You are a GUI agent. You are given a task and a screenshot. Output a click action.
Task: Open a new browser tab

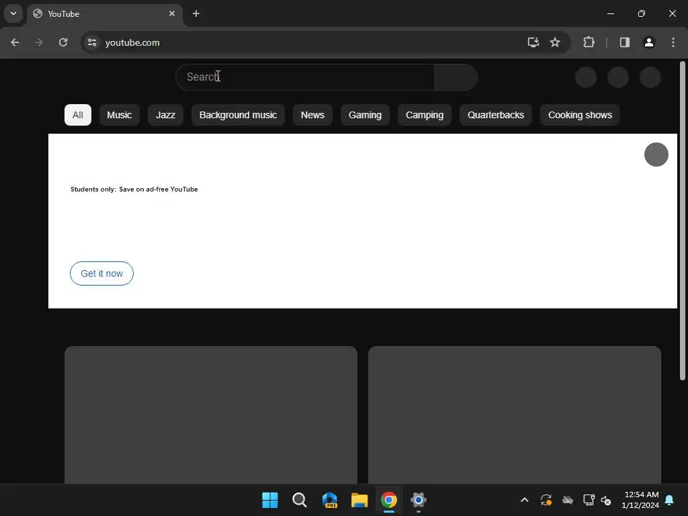[x=196, y=13]
